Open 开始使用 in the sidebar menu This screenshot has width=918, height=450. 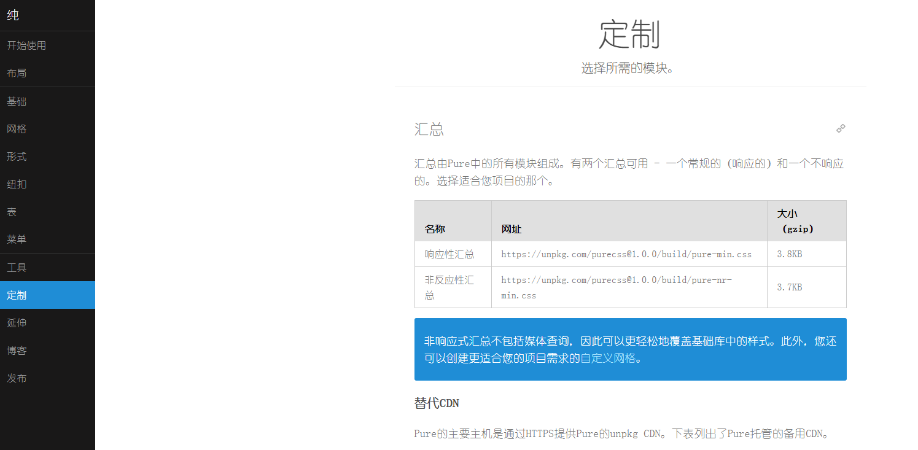coord(47,45)
